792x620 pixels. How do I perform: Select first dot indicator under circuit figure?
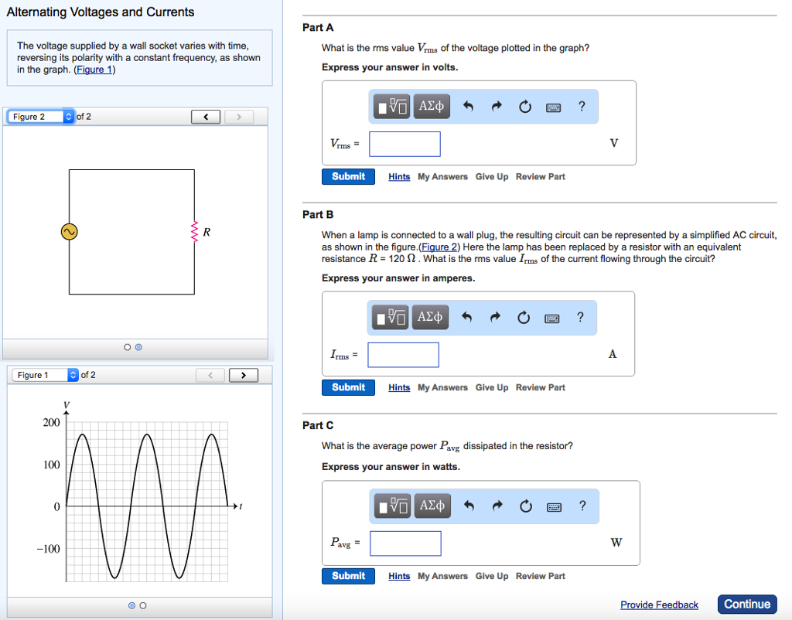tap(127, 347)
